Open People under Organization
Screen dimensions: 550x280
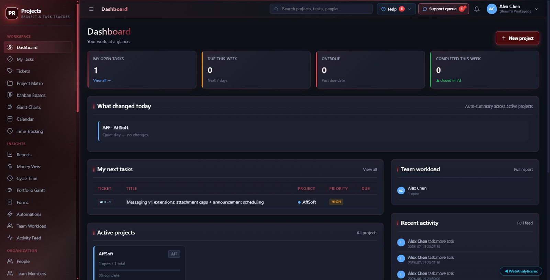(x=38, y=261)
